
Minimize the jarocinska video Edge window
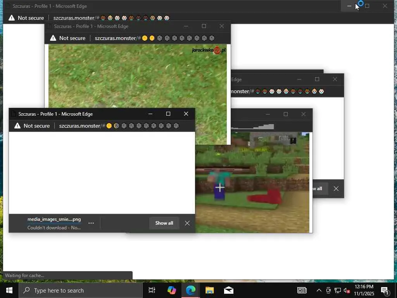[x=186, y=26]
